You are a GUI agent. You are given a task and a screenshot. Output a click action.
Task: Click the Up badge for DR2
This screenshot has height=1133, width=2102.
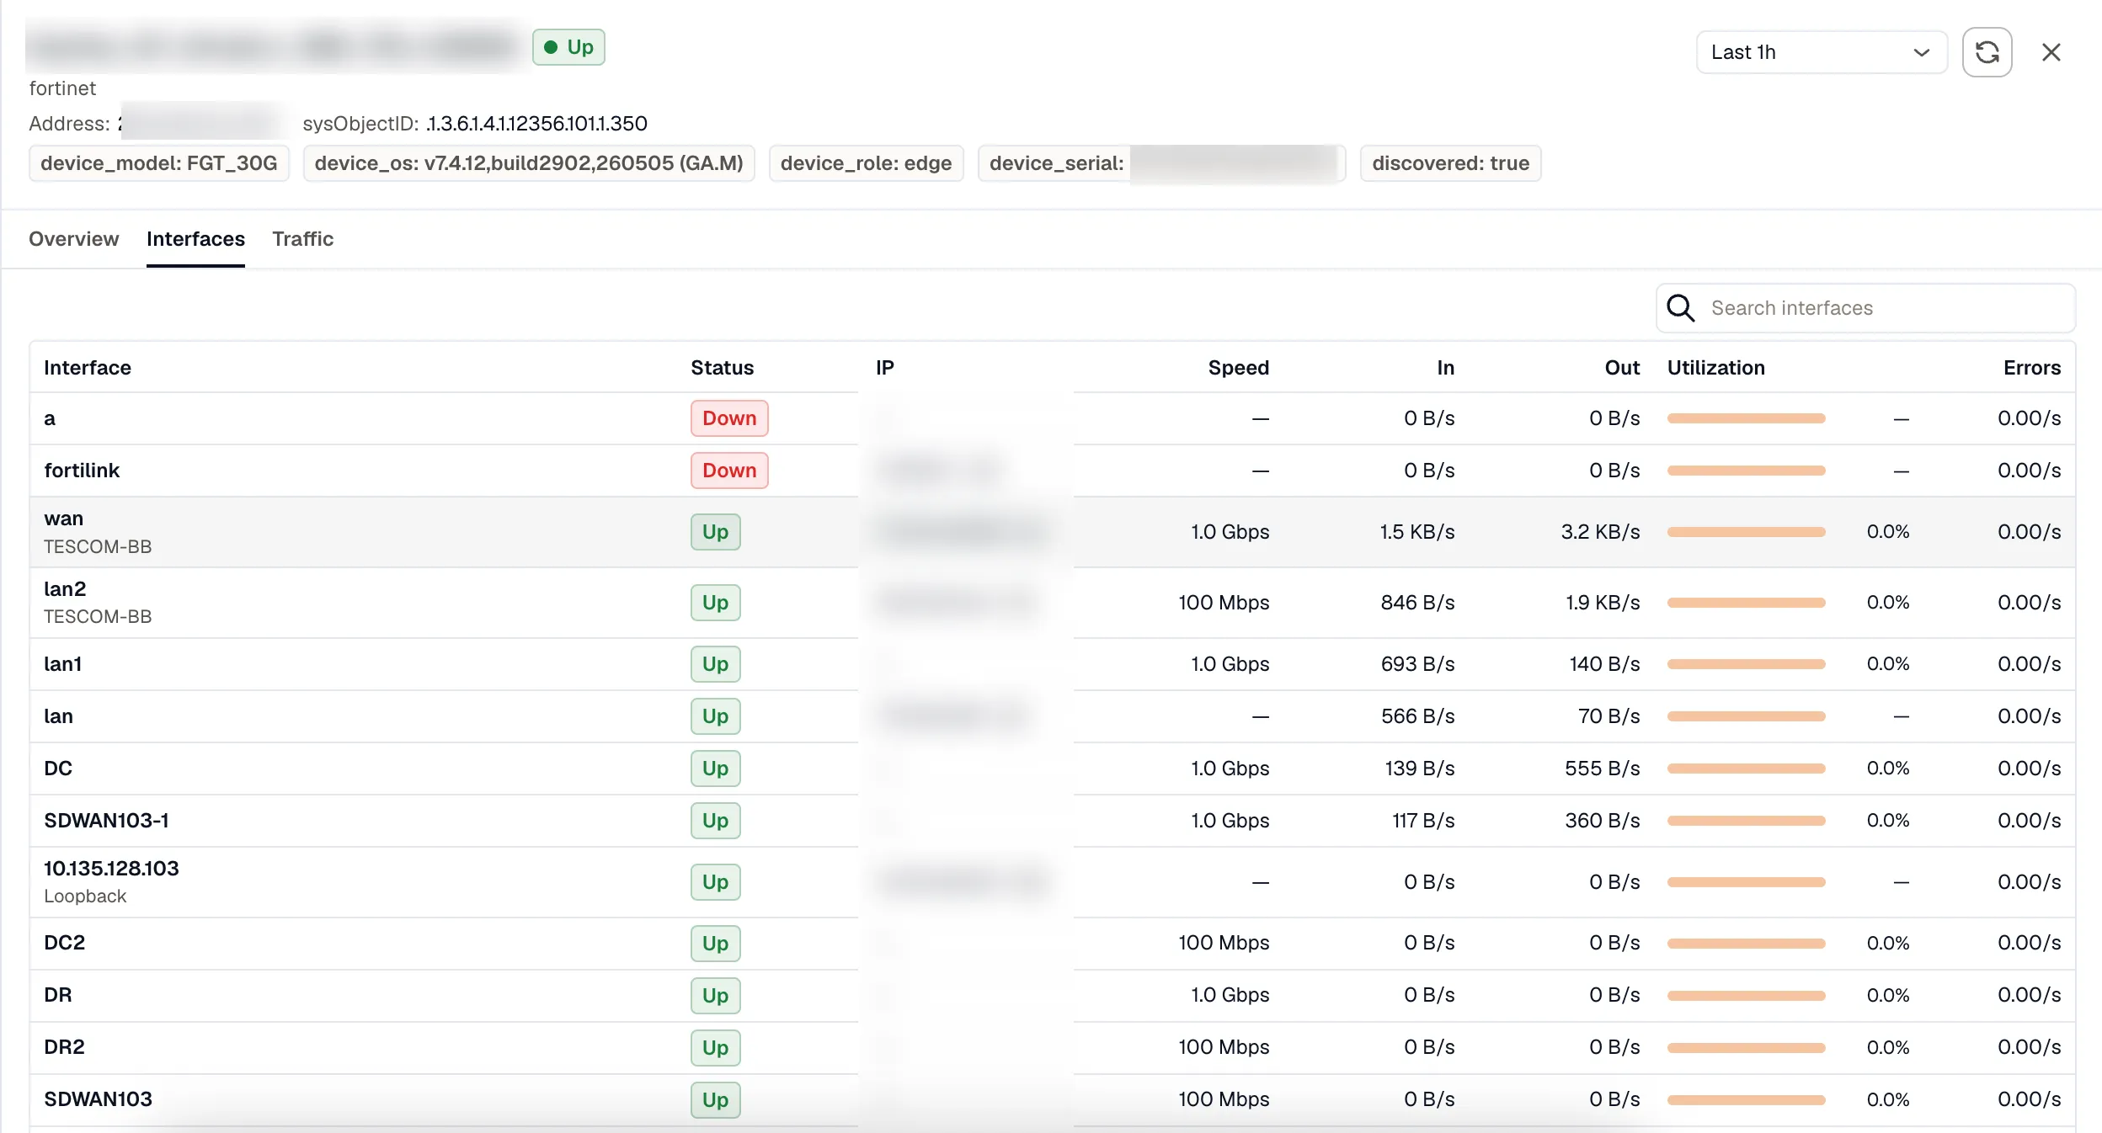pos(715,1048)
